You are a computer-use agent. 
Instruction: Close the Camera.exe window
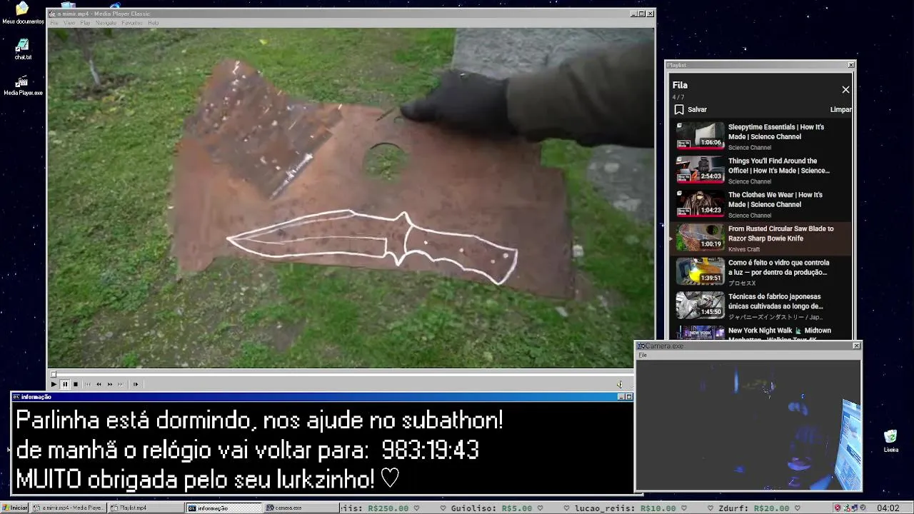point(857,346)
